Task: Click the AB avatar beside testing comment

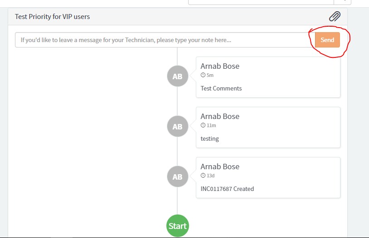Action: 177,126
